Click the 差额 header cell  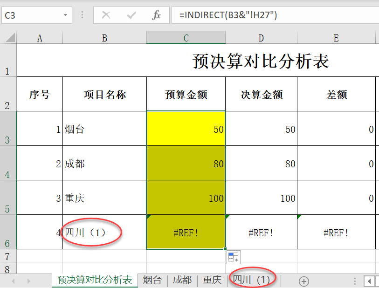[x=336, y=94]
